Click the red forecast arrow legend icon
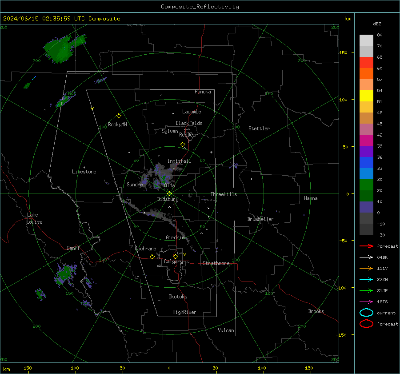This screenshot has height=374, width=400. pyautogui.click(x=366, y=246)
